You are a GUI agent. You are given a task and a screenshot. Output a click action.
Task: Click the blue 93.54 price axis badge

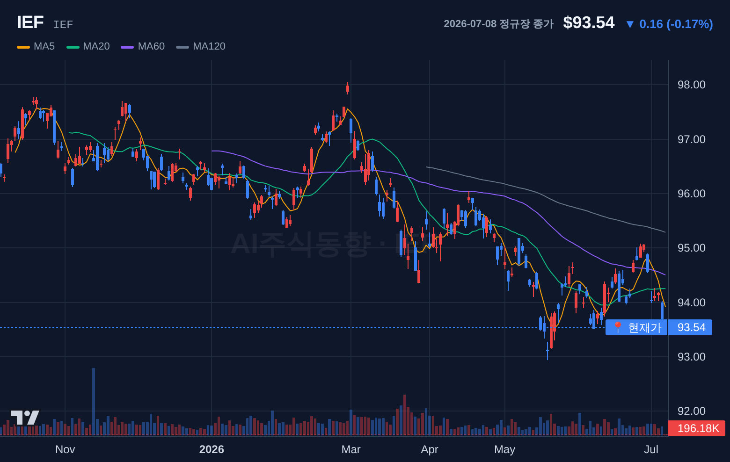[690, 327]
